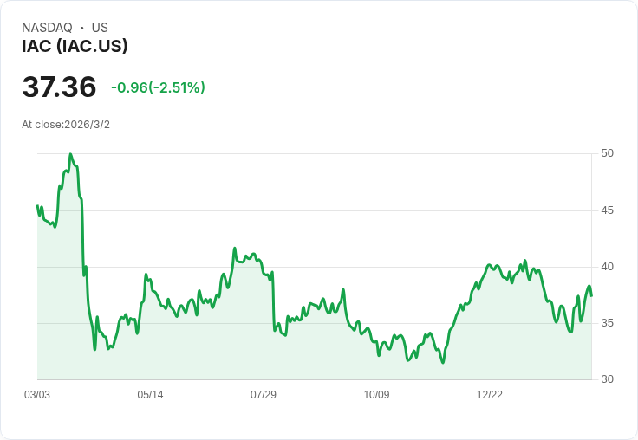Viewport: 638px width, 440px height.
Task: Click the rightmost end of the price line
Action: [x=591, y=295]
